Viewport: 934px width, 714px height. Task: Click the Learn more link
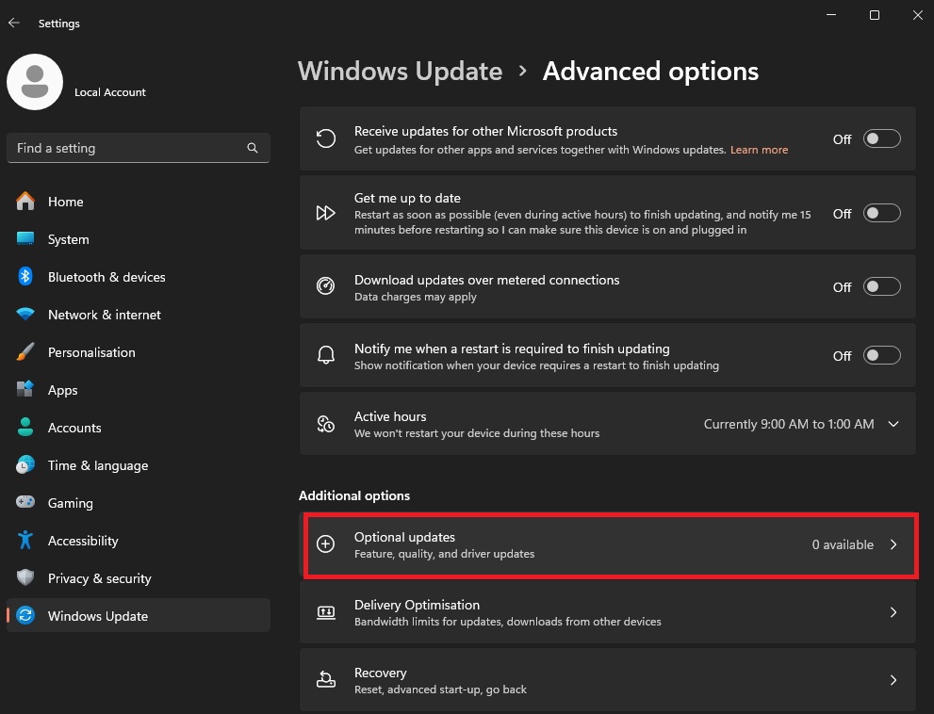point(759,150)
